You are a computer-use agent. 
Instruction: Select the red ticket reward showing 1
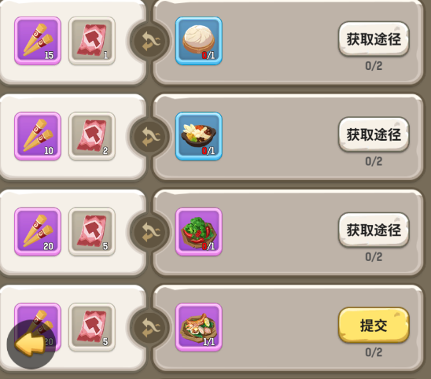tap(92, 41)
